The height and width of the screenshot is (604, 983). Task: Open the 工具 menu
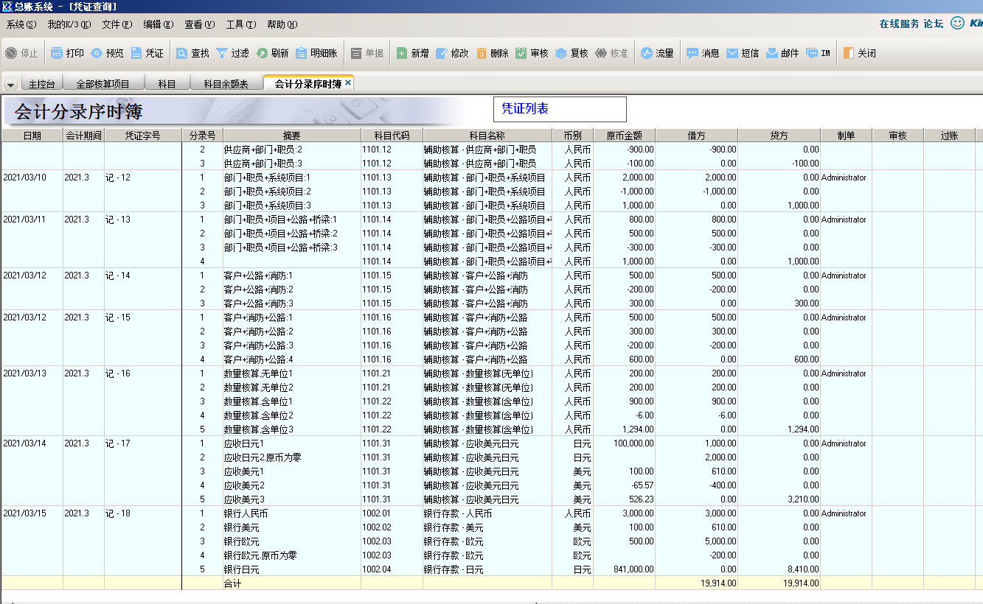click(x=240, y=24)
